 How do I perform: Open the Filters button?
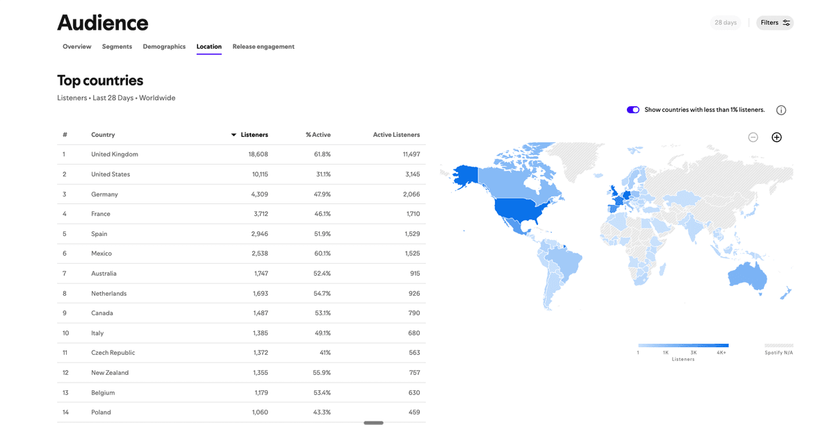tap(775, 23)
